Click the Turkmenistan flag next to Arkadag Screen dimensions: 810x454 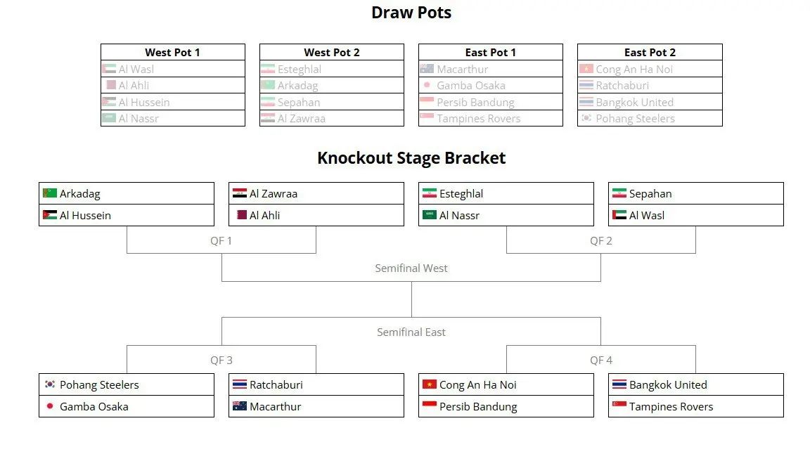(x=50, y=193)
